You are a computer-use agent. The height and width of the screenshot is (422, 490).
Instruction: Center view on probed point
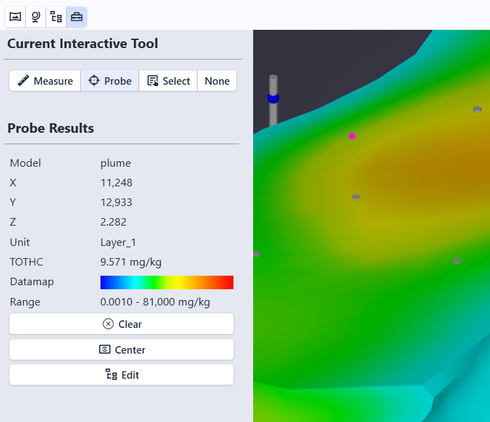[x=121, y=350]
